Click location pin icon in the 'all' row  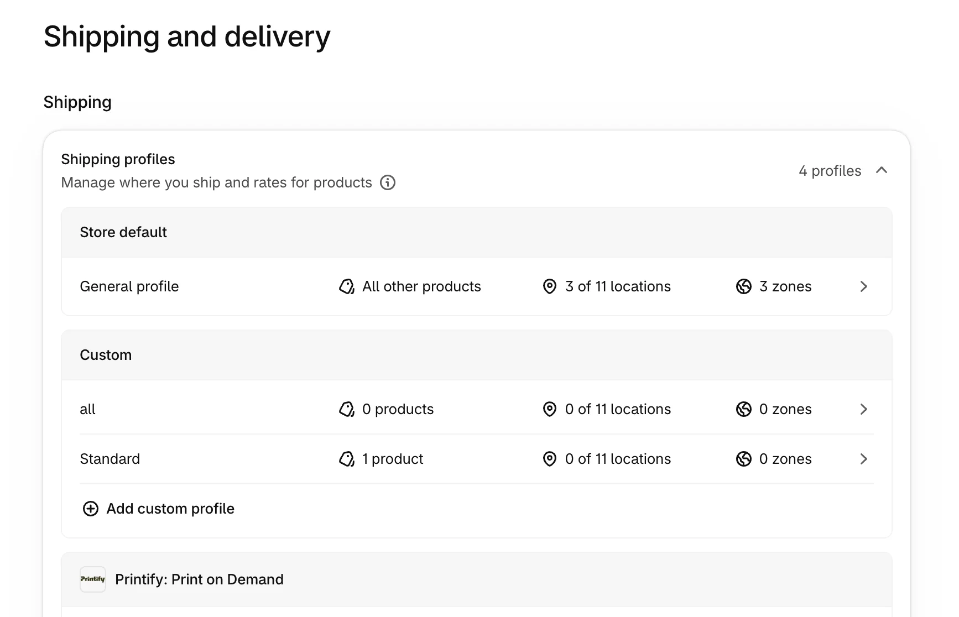point(549,409)
